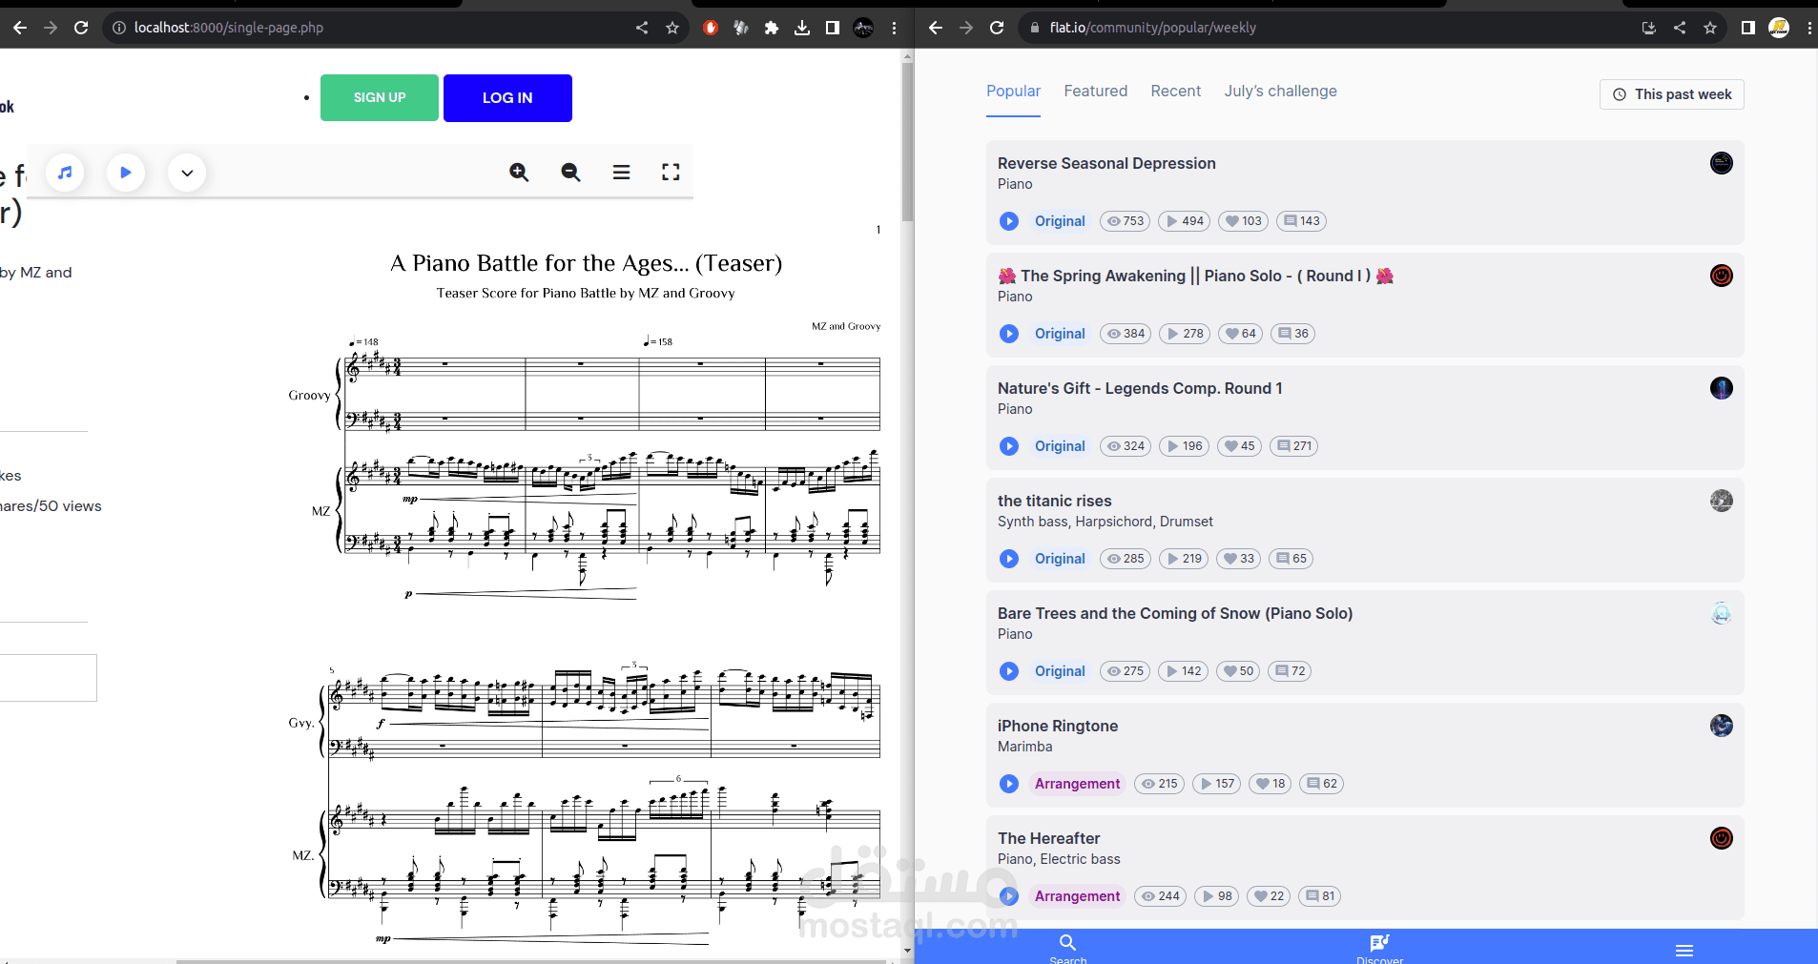This screenshot has width=1818, height=964.
Task: Select Search in the bottom navigation bar
Action: tap(1067, 948)
